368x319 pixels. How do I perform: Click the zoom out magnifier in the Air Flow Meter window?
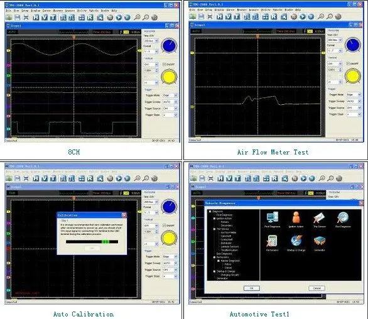pyautogui.click(x=330, y=16)
